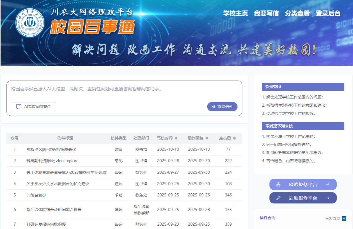Sort the list by 点击量
The width and height of the screenshot is (353, 229).
tap(234, 138)
